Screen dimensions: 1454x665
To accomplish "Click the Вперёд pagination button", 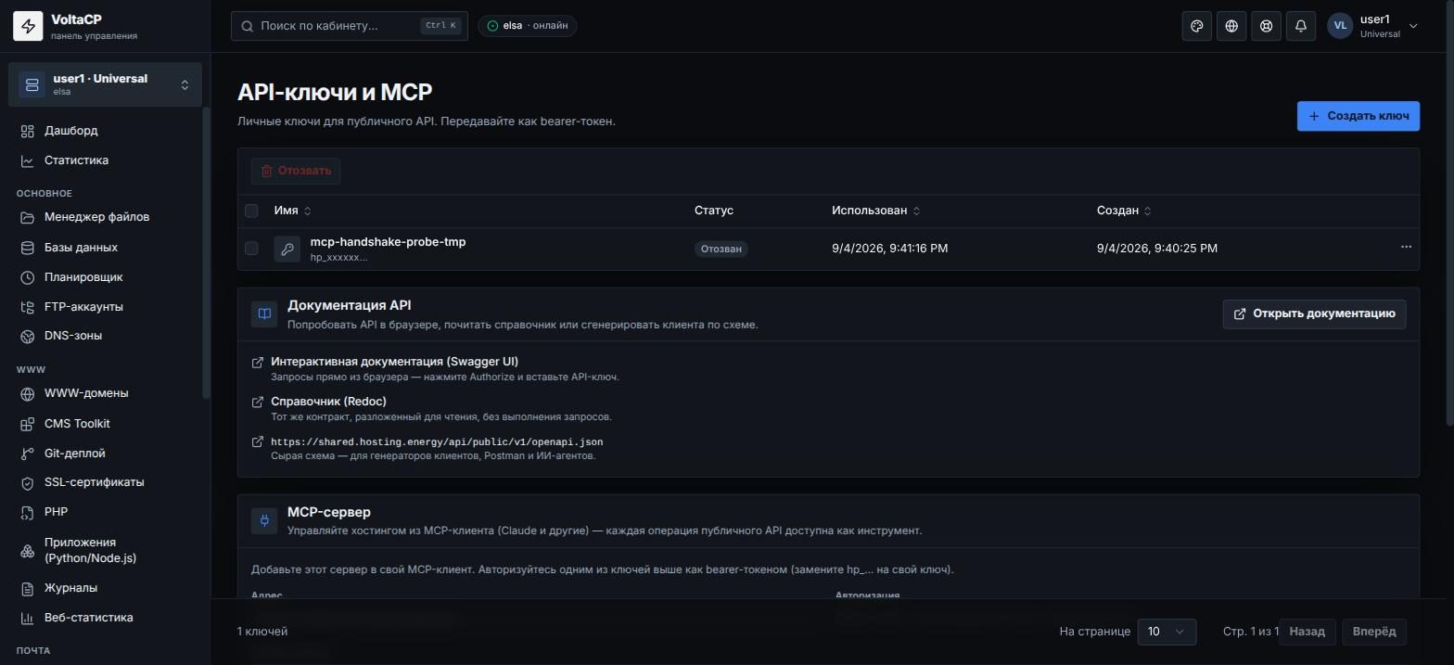I will [x=1374, y=632].
